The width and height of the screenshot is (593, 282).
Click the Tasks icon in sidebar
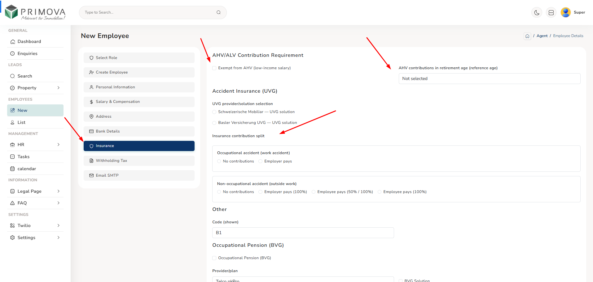pyautogui.click(x=12, y=157)
